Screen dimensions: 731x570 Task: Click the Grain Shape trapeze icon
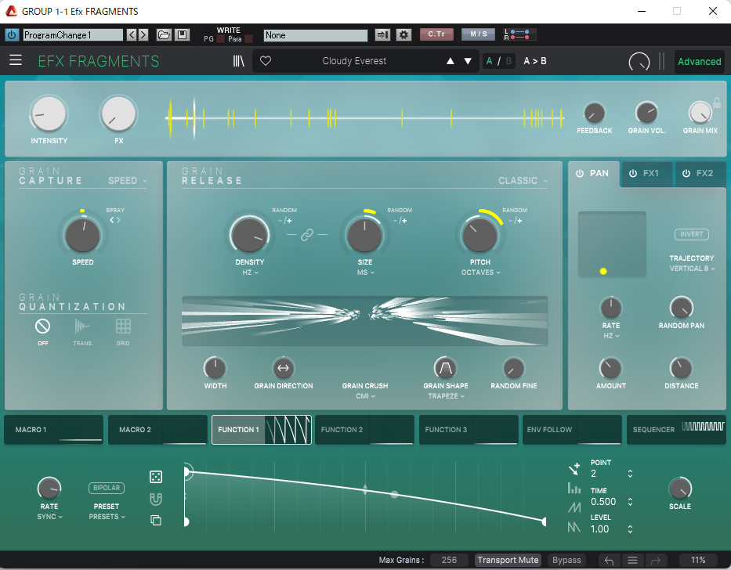(x=445, y=368)
